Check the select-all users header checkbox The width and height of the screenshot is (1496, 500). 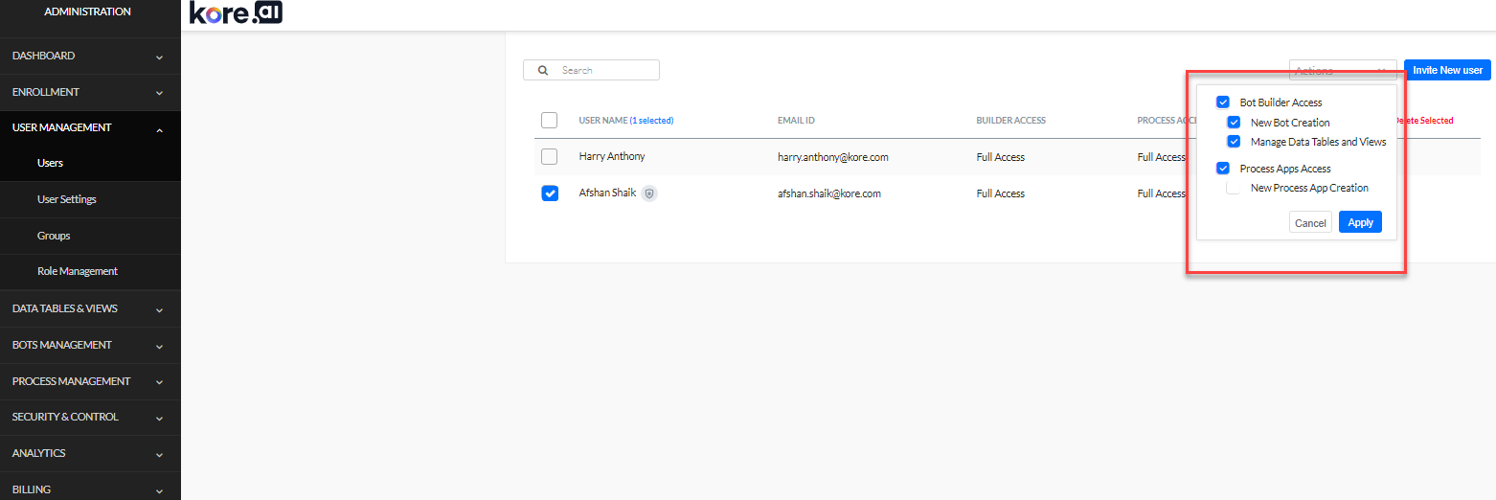tap(550, 121)
